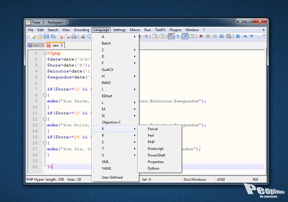
Task: Start macro recording with red Record icon
Action: tap(201, 36)
